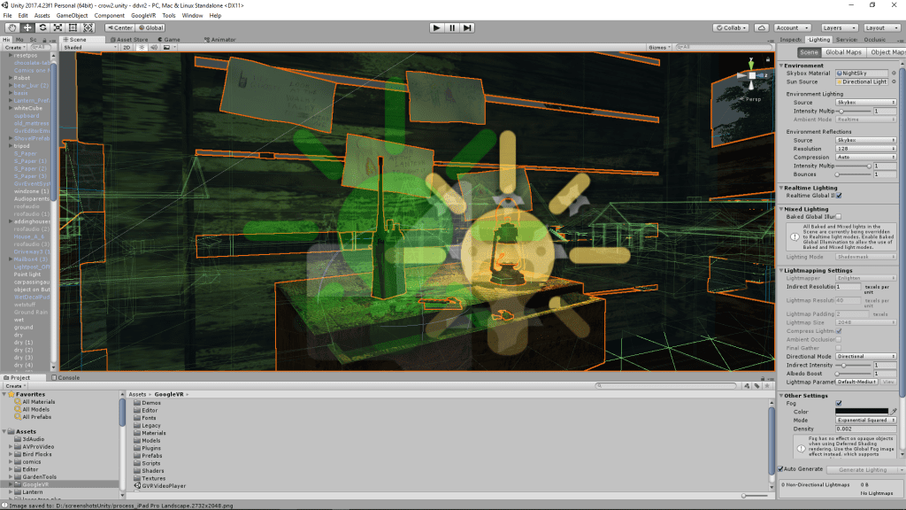The width and height of the screenshot is (906, 510).
Task: Select the Rect Transform tool
Action: pos(73,27)
